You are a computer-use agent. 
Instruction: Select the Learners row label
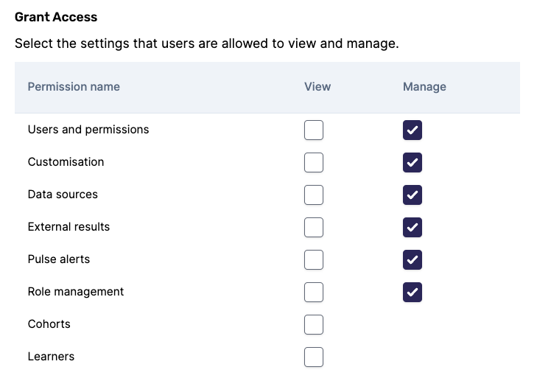tap(51, 357)
